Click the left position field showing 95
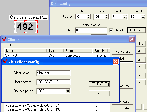This screenshot has width=147, height=112. coord(81,17)
